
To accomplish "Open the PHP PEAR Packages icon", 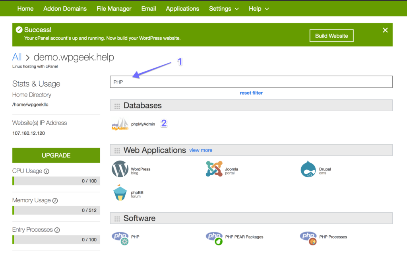I will pyautogui.click(x=214, y=238).
